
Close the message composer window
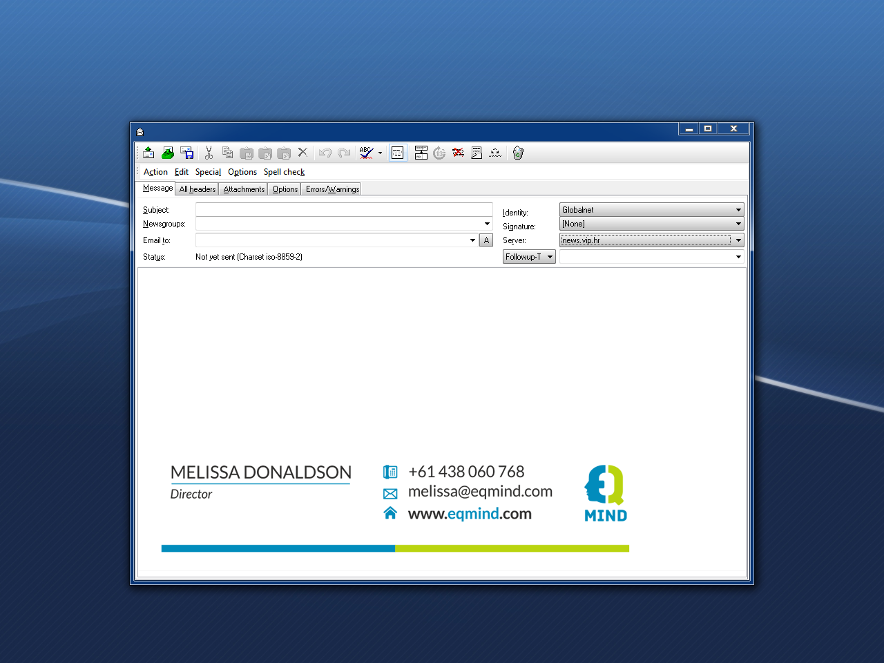[x=733, y=128]
